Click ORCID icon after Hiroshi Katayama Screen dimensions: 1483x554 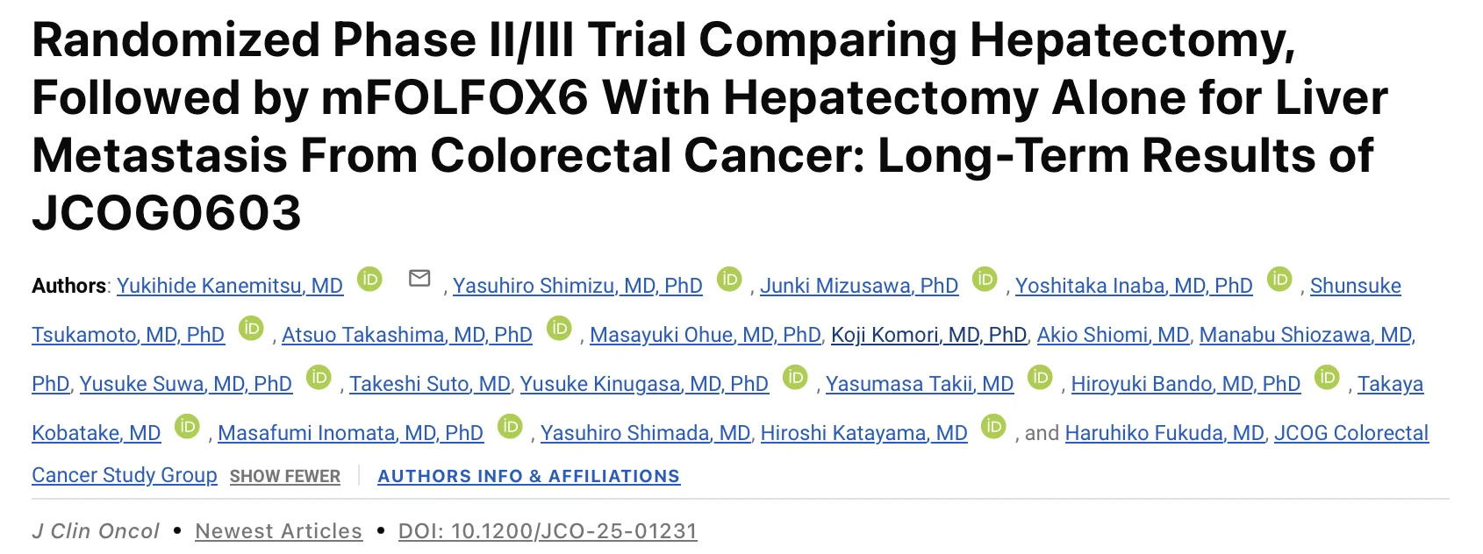993,427
